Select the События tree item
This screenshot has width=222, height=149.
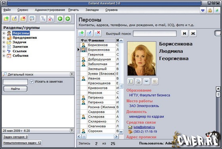tap(21, 55)
